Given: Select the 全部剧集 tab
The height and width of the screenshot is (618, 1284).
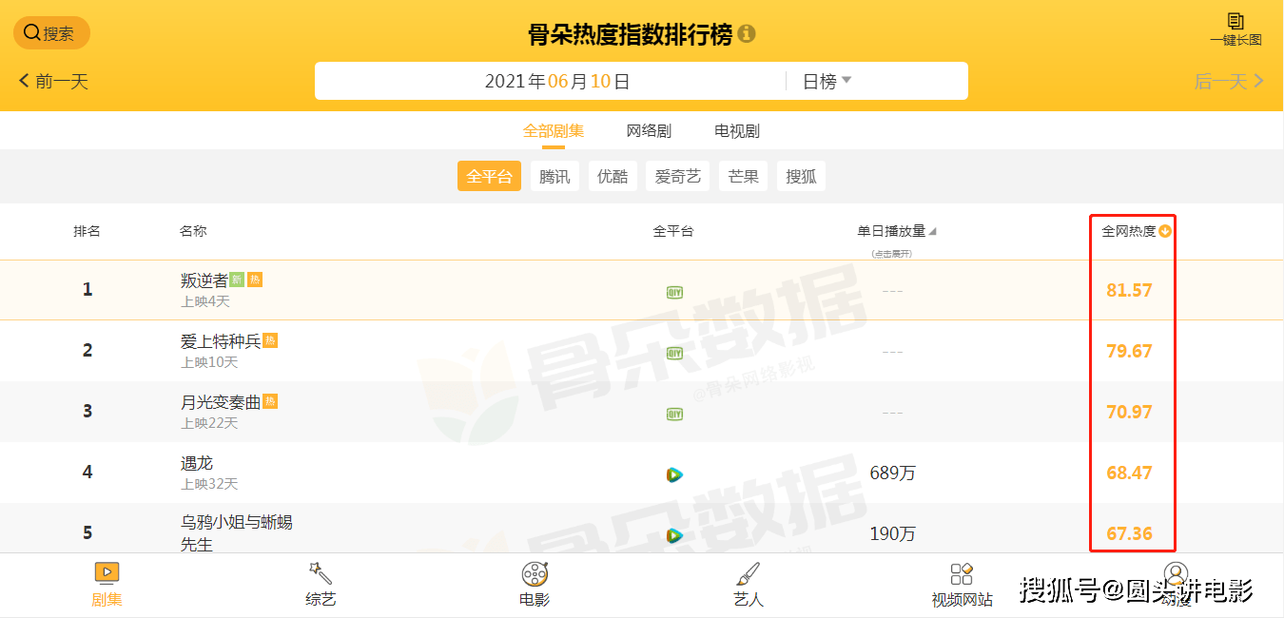Looking at the screenshot, I should (554, 131).
